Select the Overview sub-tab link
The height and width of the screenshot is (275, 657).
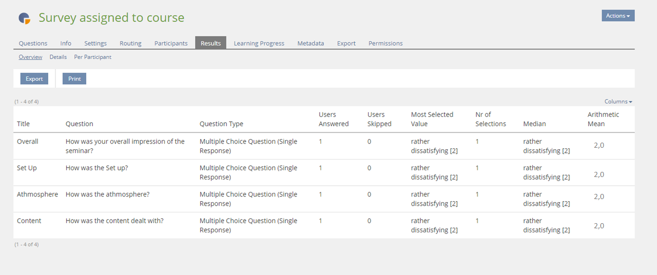coord(30,57)
